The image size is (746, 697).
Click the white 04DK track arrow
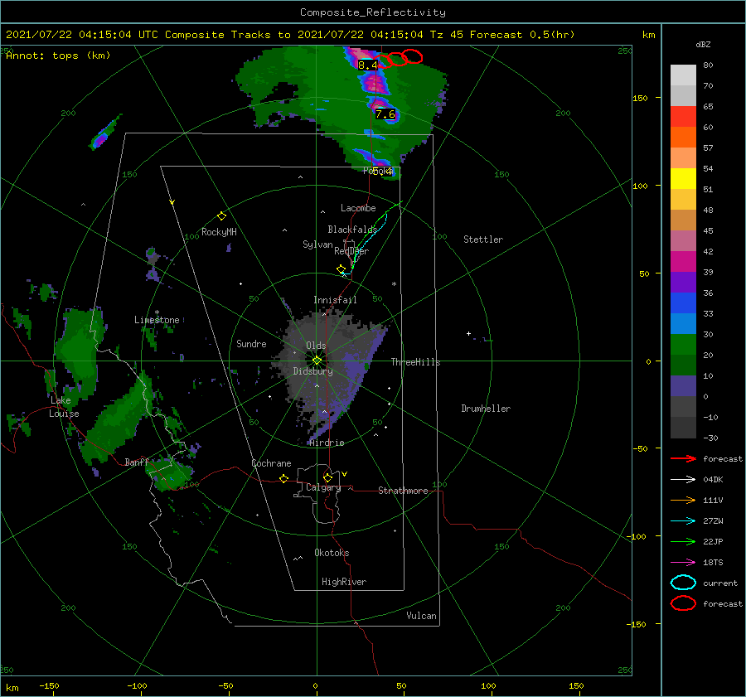(683, 480)
